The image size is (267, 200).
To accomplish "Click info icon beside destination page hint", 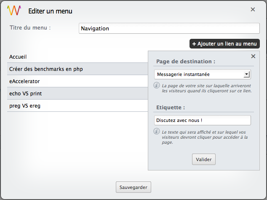I will (x=157, y=85).
